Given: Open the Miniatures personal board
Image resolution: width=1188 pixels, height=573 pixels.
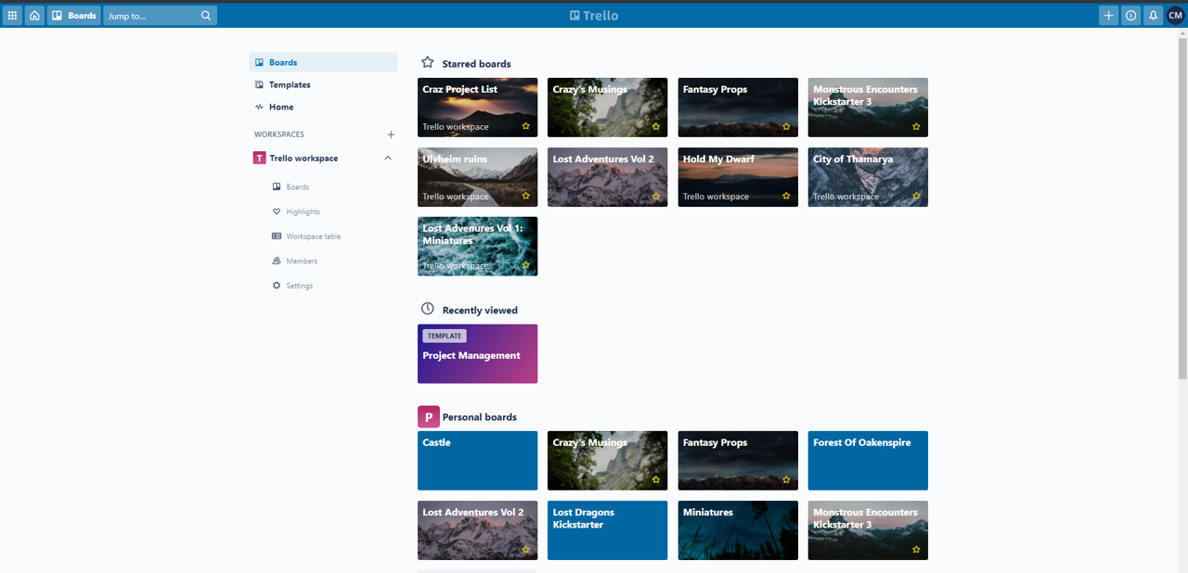Looking at the screenshot, I should [x=738, y=530].
